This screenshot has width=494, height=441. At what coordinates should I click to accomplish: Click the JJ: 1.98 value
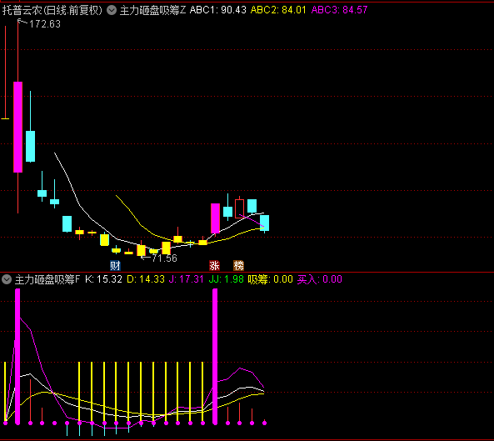tap(227, 279)
